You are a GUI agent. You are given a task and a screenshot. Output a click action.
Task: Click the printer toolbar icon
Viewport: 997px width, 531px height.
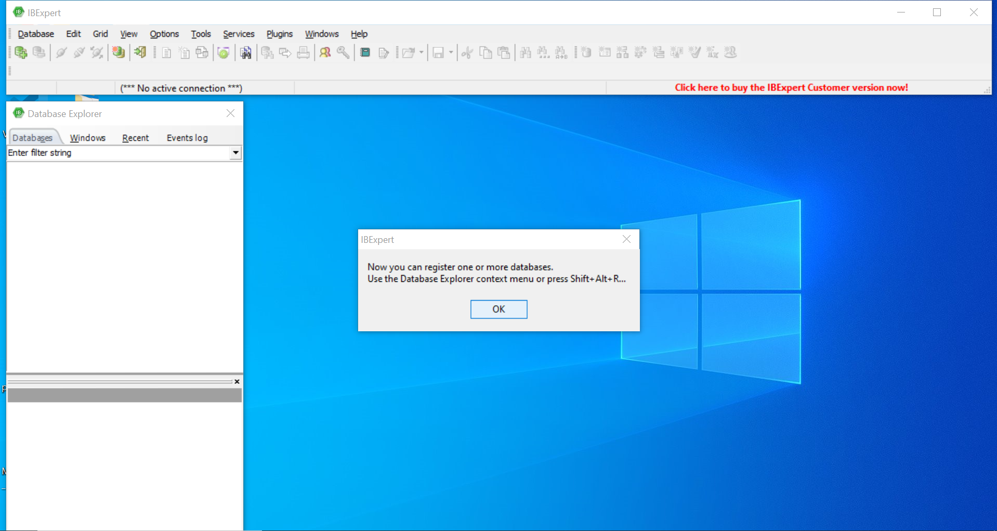(304, 53)
